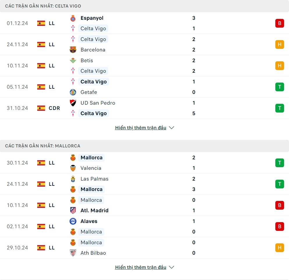Open "Hiển thị thêm trận đấu" under Celta Vigo
The image size is (289, 280).
click(x=141, y=128)
